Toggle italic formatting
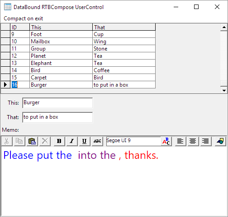 72,141
